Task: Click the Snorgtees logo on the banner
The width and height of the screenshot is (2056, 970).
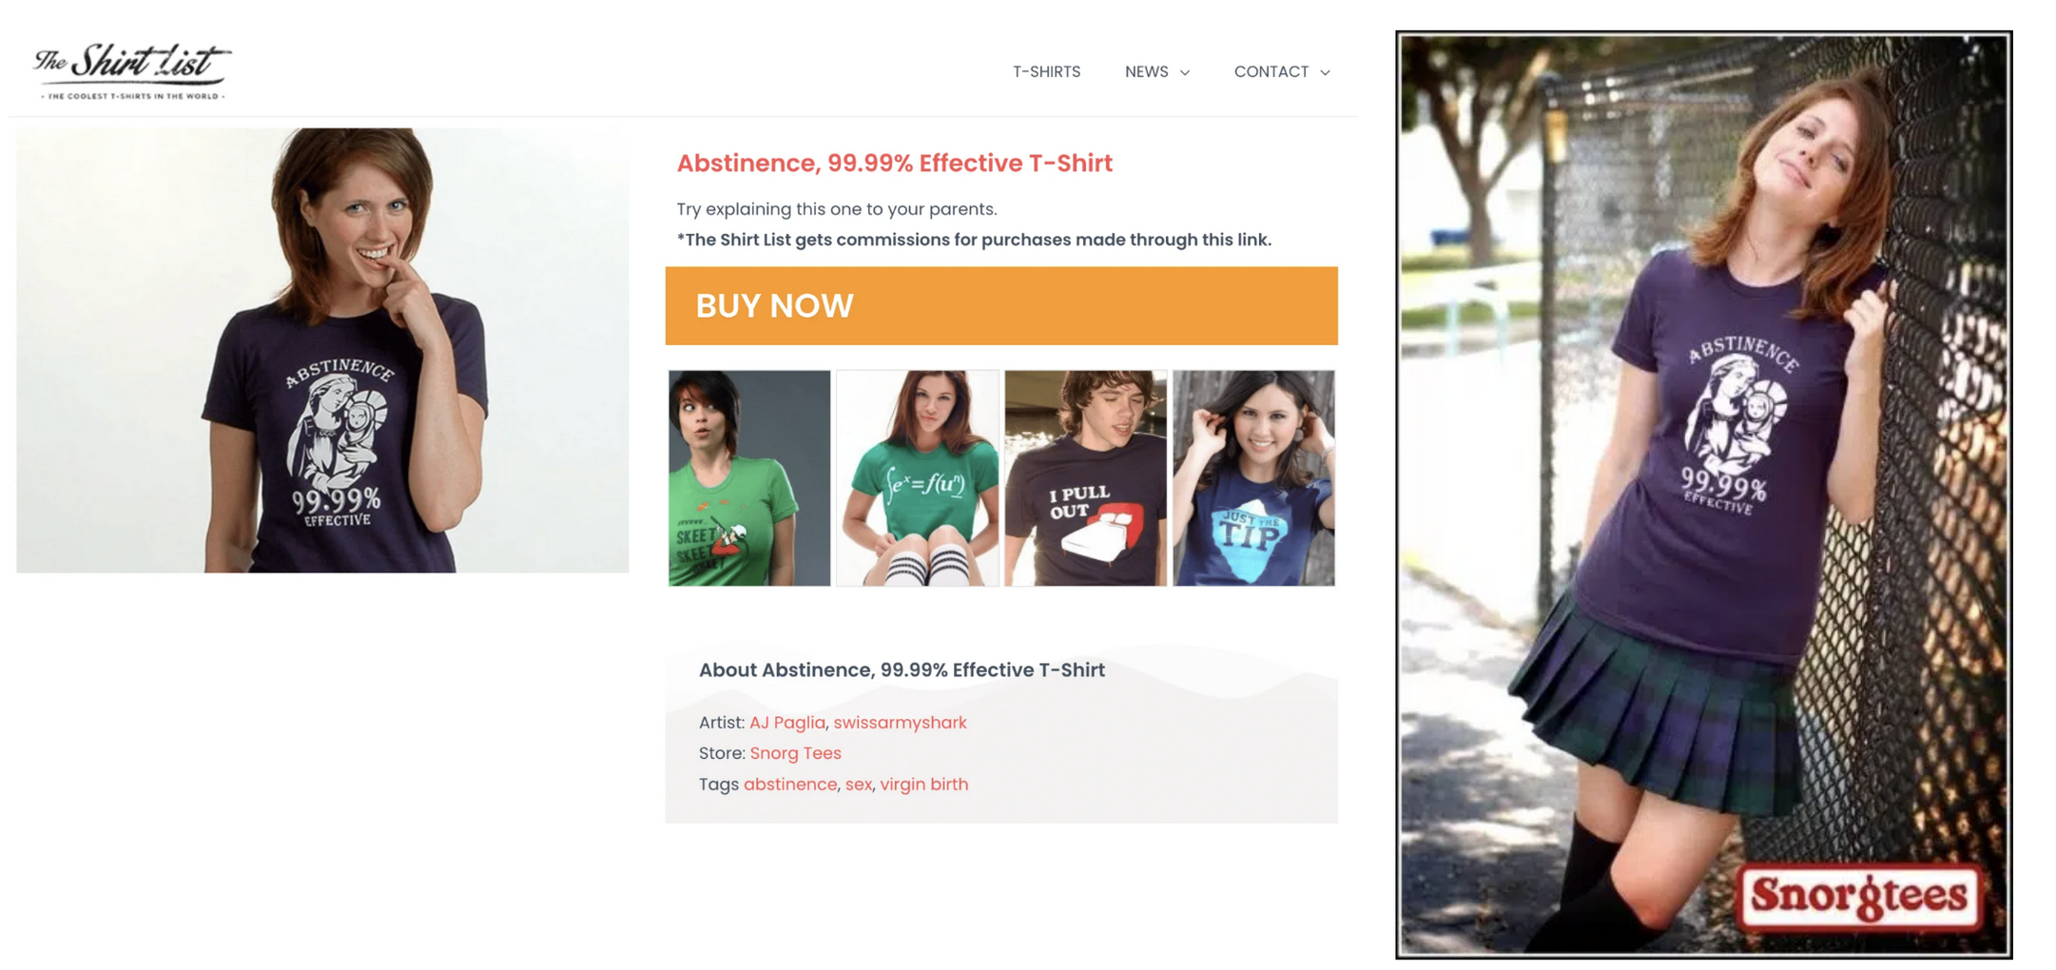Action: click(1860, 896)
